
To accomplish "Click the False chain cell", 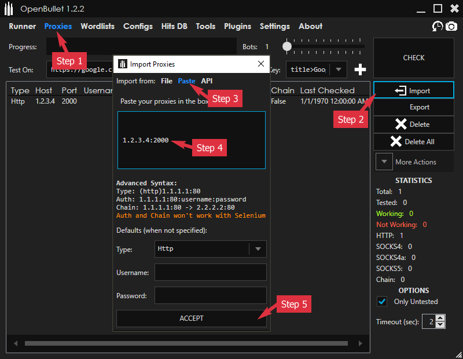I will click(x=278, y=101).
